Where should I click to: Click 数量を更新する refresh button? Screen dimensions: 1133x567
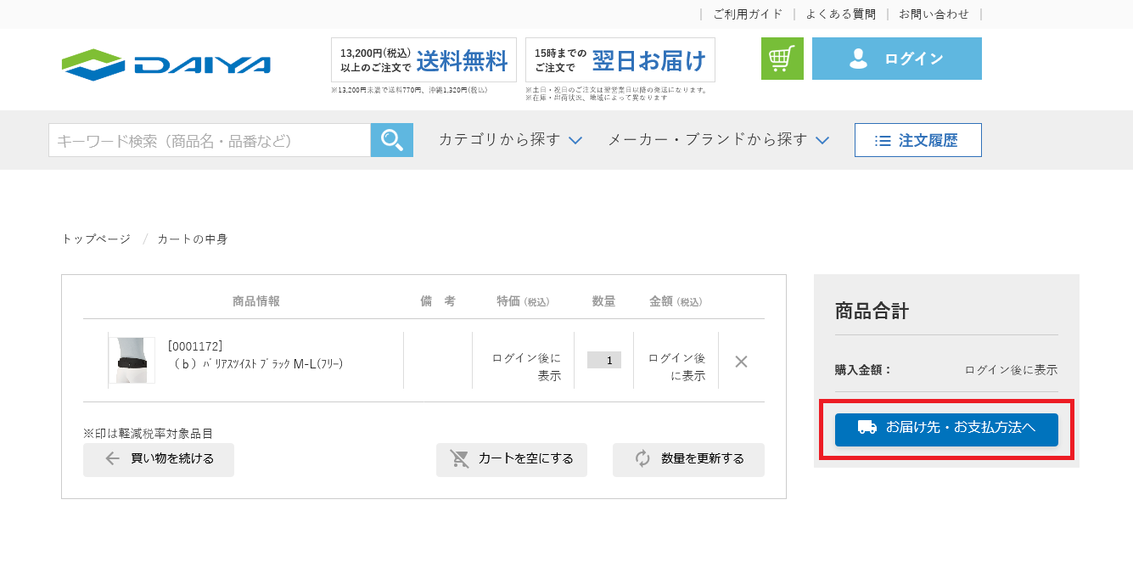coord(688,459)
